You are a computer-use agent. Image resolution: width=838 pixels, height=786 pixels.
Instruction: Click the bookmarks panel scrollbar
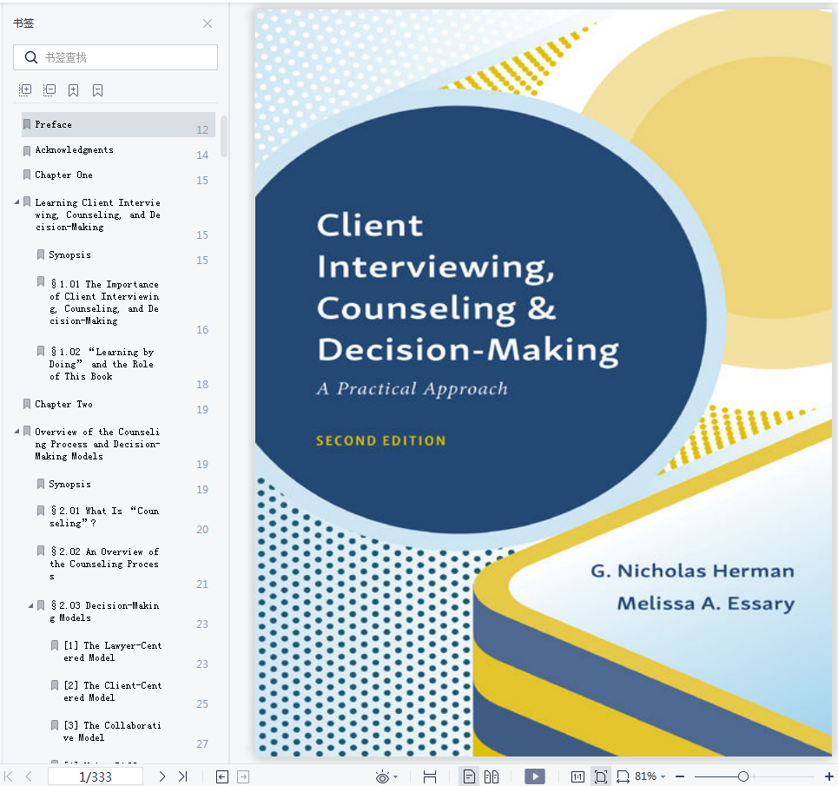pos(224,136)
